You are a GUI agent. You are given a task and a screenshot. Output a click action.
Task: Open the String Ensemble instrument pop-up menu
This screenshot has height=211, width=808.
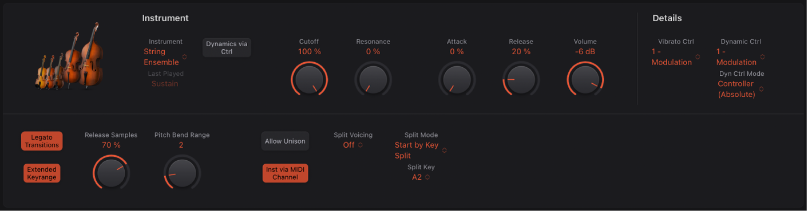(x=165, y=56)
